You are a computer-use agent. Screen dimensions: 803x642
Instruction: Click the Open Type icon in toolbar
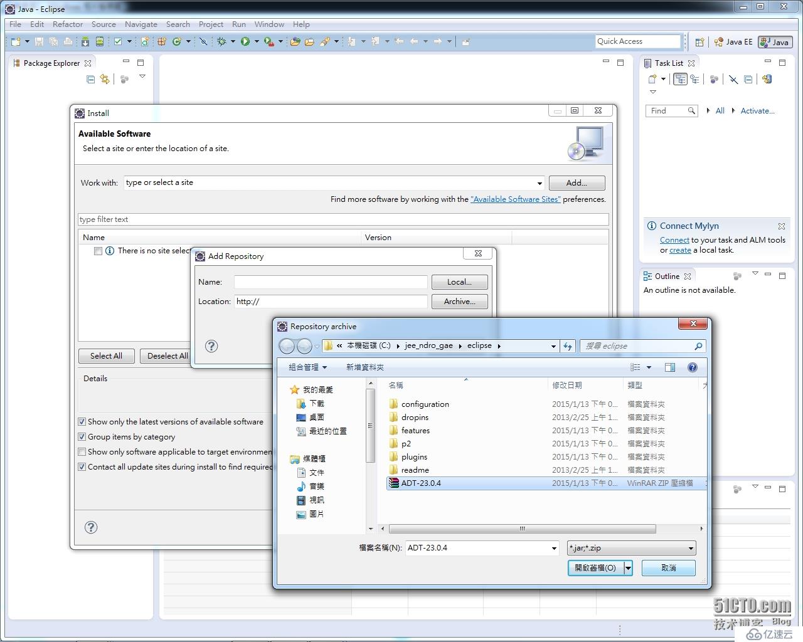tap(295, 41)
